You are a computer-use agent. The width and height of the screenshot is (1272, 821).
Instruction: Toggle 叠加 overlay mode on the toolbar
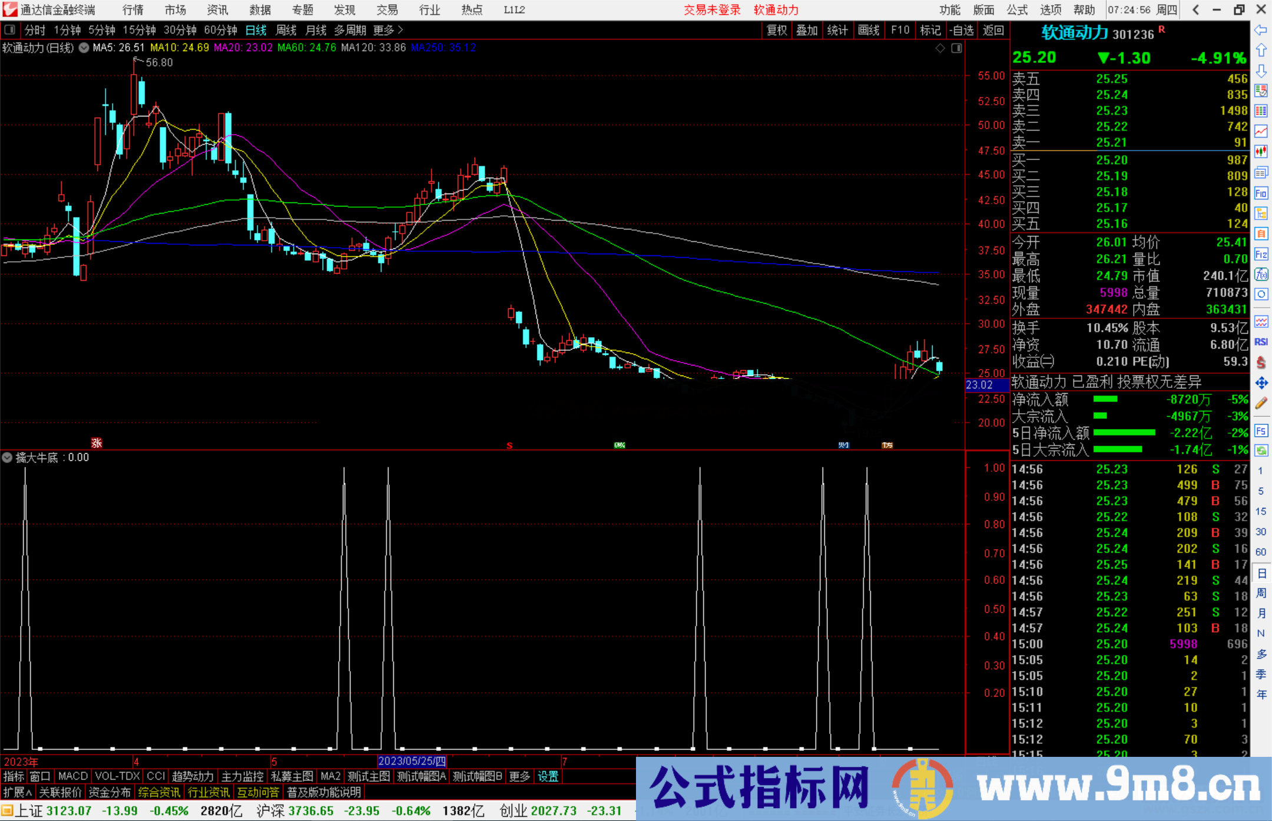(x=807, y=30)
